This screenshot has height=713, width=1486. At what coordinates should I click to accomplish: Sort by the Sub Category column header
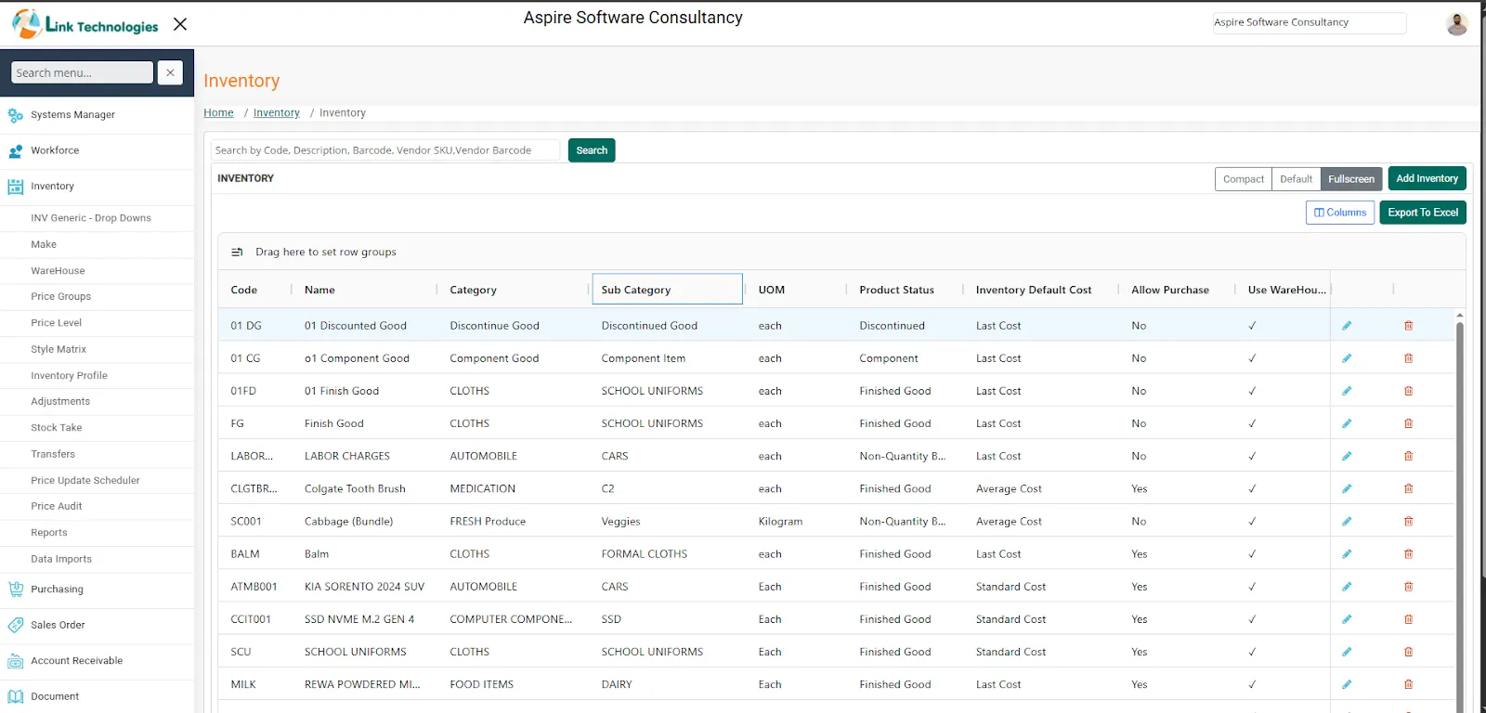tap(667, 290)
